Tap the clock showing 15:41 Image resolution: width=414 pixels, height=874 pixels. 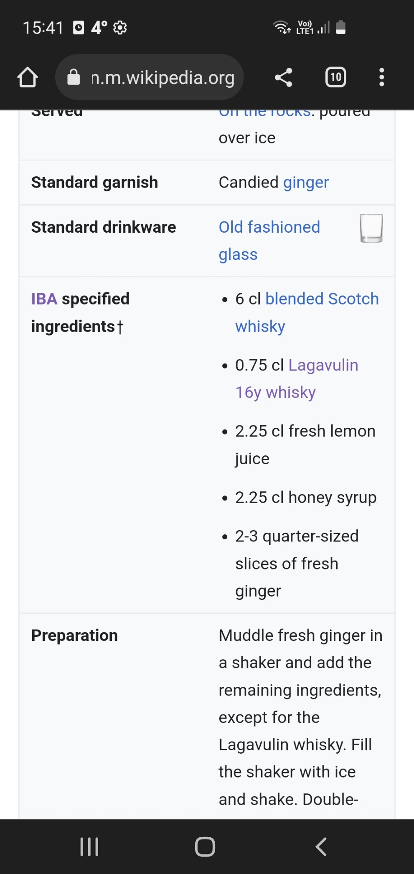click(43, 28)
